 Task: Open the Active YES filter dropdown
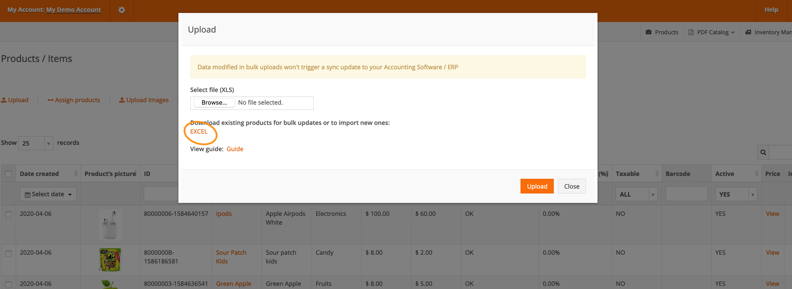click(x=736, y=194)
